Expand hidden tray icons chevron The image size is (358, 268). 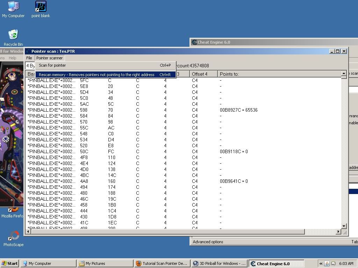321,263
